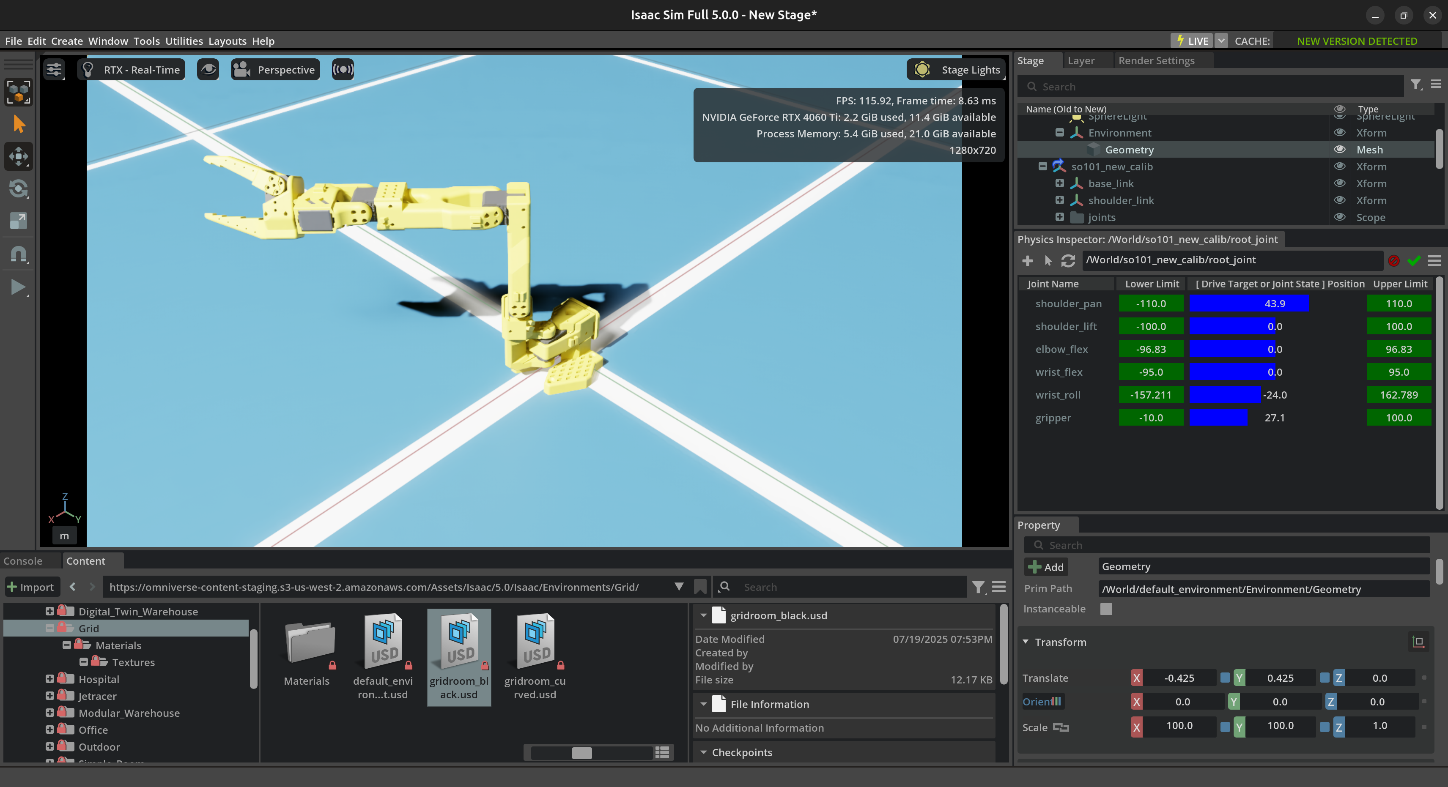The width and height of the screenshot is (1448, 787).
Task: Go back in Content browser
Action: pos(72,587)
